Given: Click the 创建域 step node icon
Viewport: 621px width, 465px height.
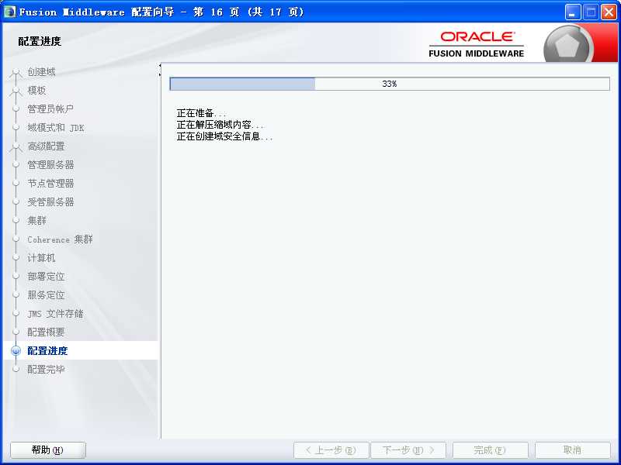Looking at the screenshot, I should tap(16, 72).
